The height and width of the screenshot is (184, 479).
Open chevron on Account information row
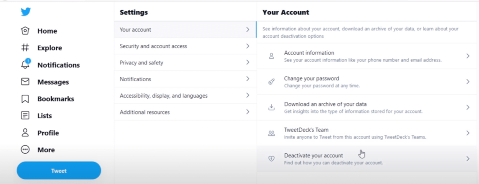(468, 56)
